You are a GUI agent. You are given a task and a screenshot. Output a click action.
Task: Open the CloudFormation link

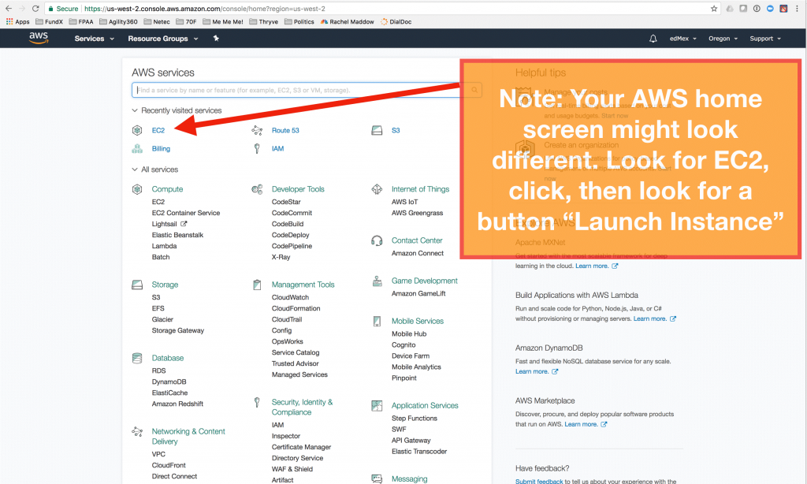click(x=296, y=308)
